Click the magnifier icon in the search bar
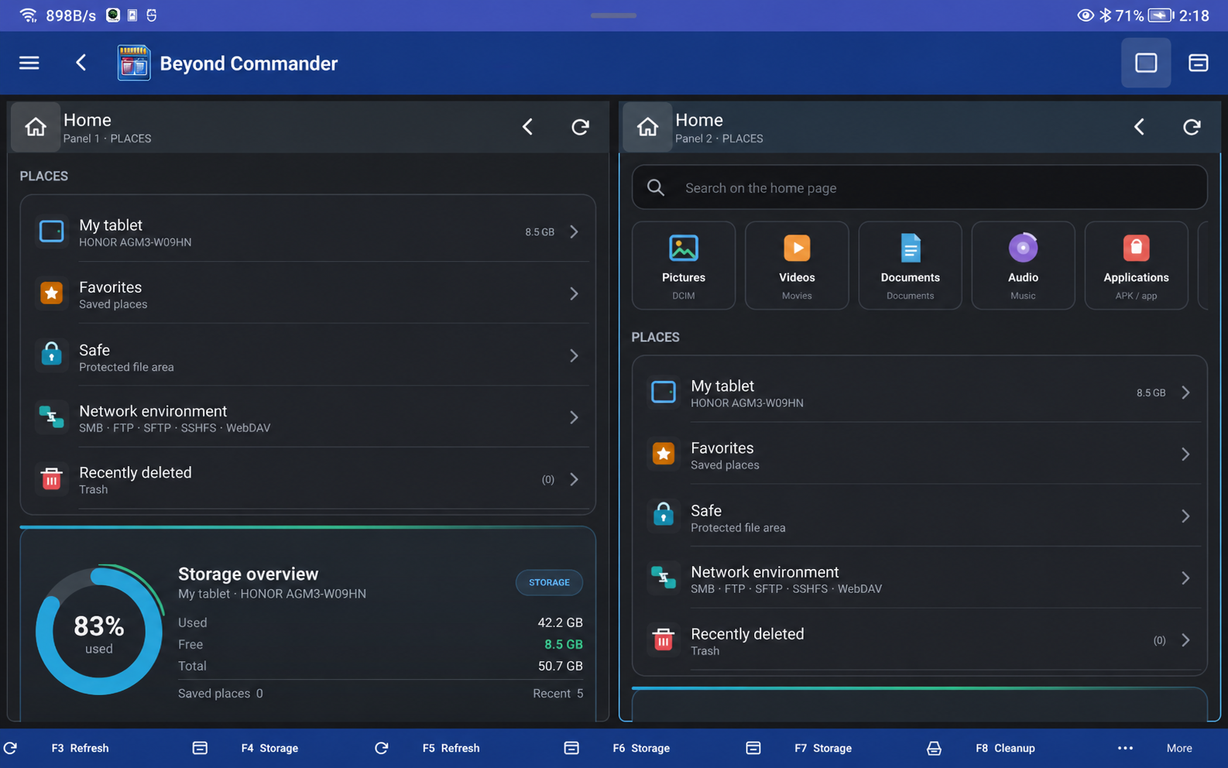The width and height of the screenshot is (1228, 768). [656, 187]
